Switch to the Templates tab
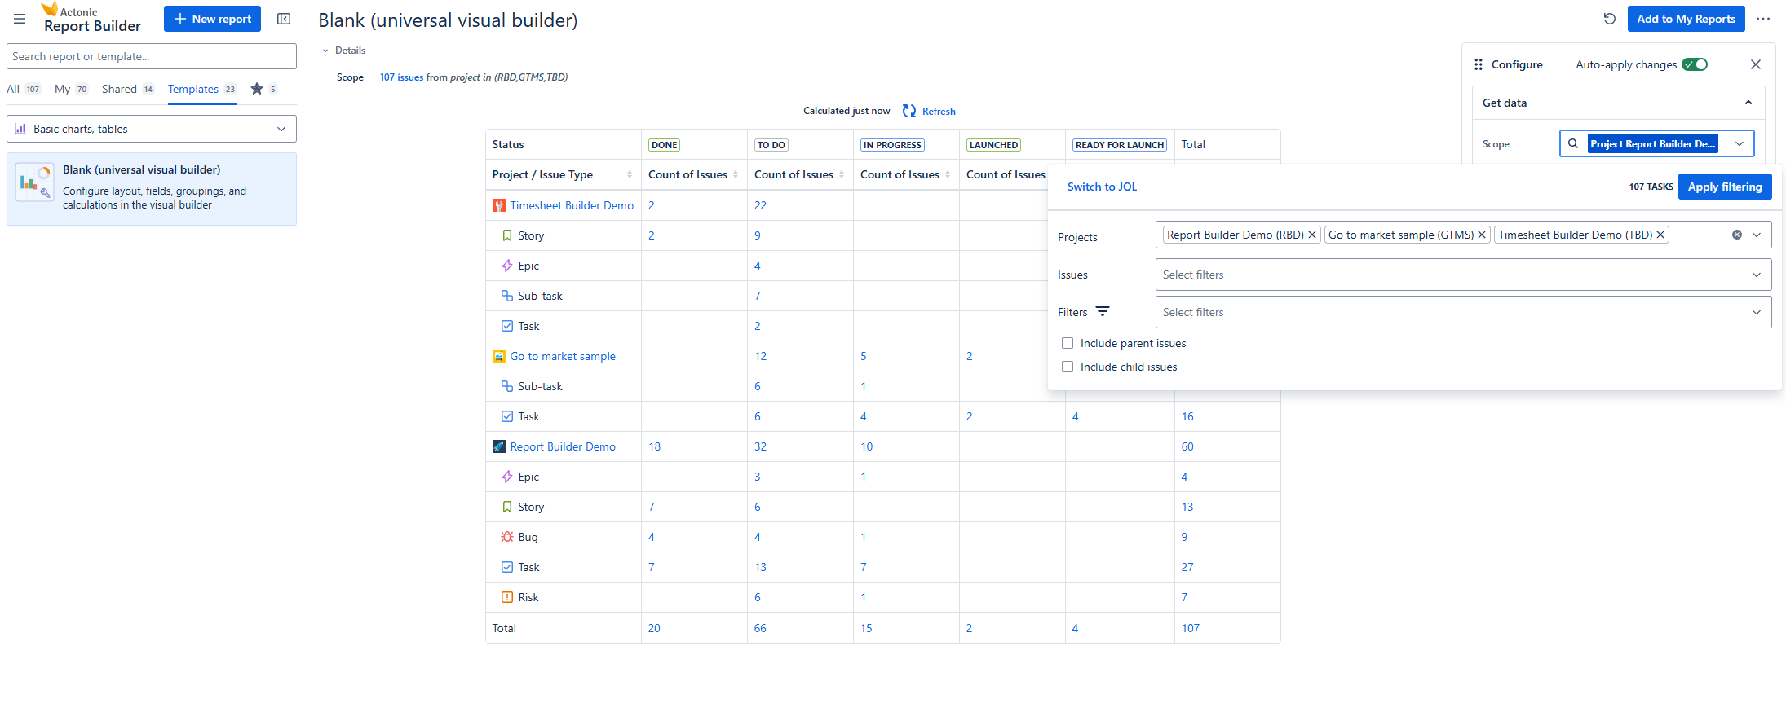The width and height of the screenshot is (1786, 721). click(202, 89)
